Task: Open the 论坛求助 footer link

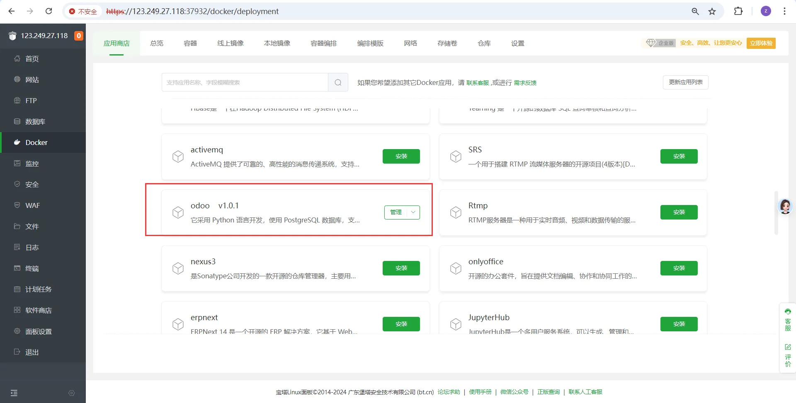Action: [x=449, y=392]
